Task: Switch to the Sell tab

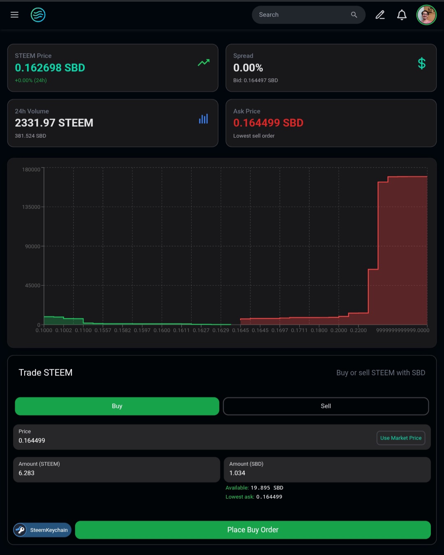Action: 326,406
